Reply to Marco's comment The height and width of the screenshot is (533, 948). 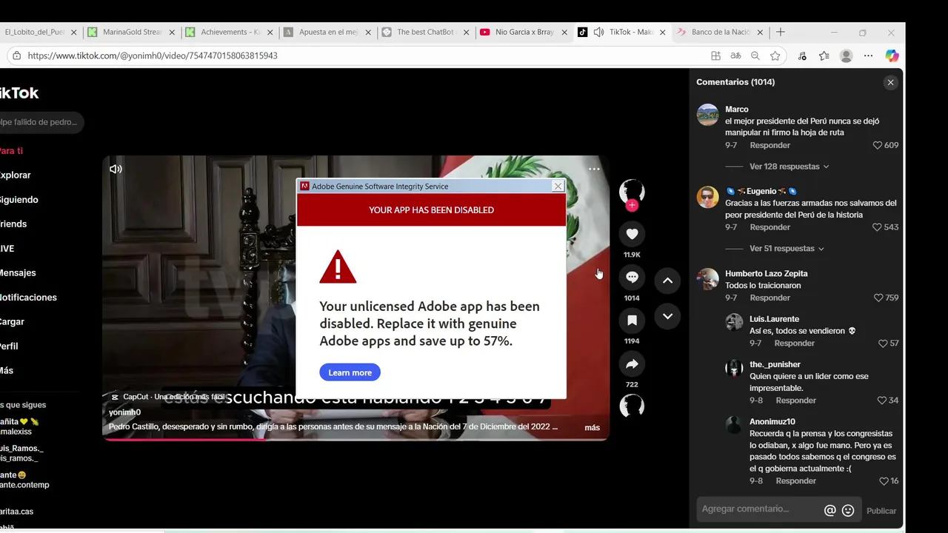tap(770, 145)
